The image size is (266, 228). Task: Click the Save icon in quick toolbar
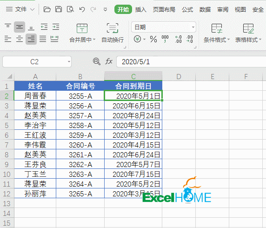[59, 9]
